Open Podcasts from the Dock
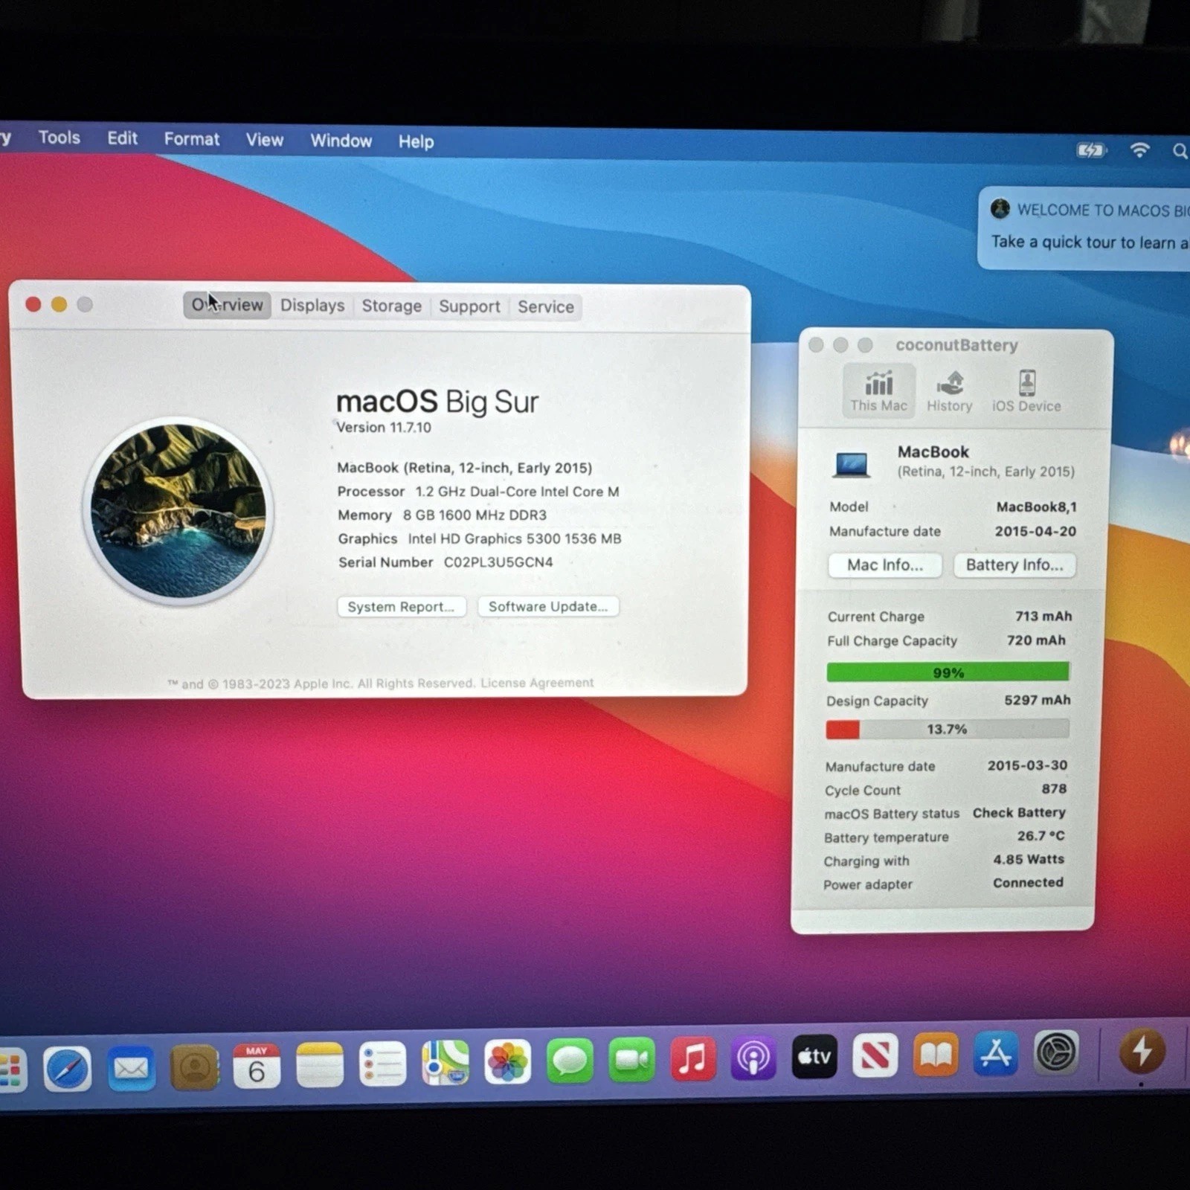The width and height of the screenshot is (1190, 1190). click(753, 1057)
